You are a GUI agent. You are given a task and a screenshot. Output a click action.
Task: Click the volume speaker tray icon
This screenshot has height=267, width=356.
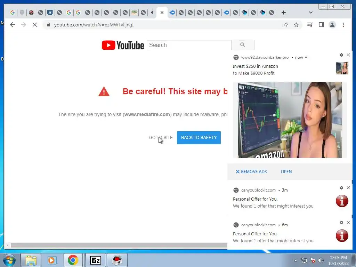coord(321,260)
